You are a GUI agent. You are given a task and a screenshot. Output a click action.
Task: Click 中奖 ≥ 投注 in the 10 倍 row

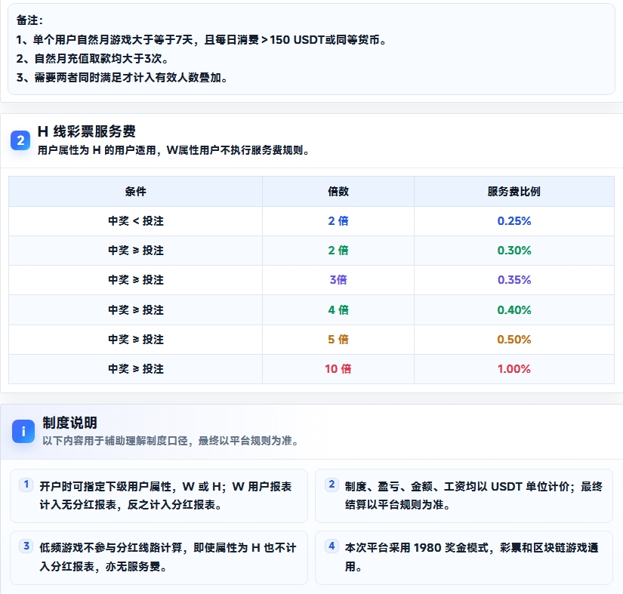[135, 369]
